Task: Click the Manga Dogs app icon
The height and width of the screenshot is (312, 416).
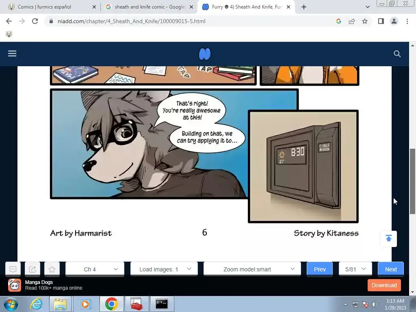Action: pos(14,285)
